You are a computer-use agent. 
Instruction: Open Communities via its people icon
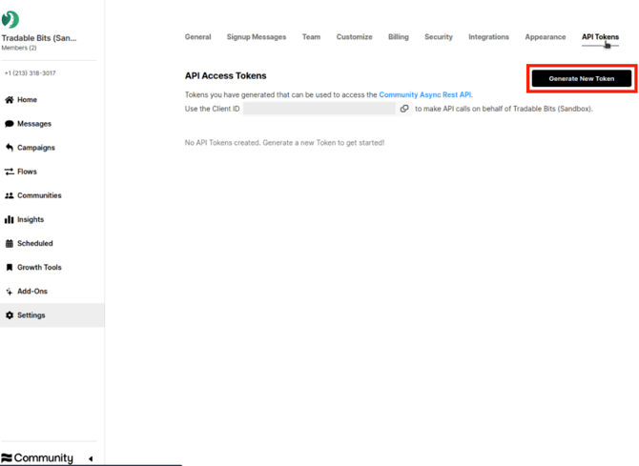tap(10, 195)
